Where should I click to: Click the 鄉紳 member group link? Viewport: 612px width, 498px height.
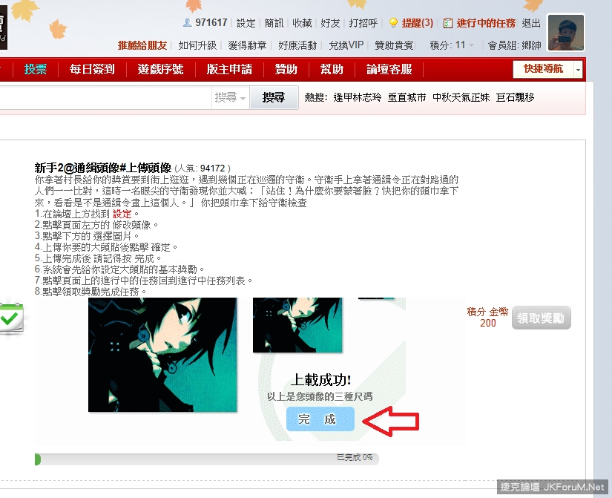(532, 45)
